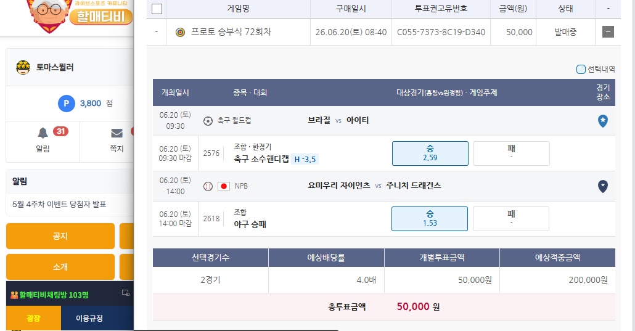The width and height of the screenshot is (635, 331).
Task: Open the 5월 4주차 이벤트 당첨자 발표 notice
Action: point(59,204)
